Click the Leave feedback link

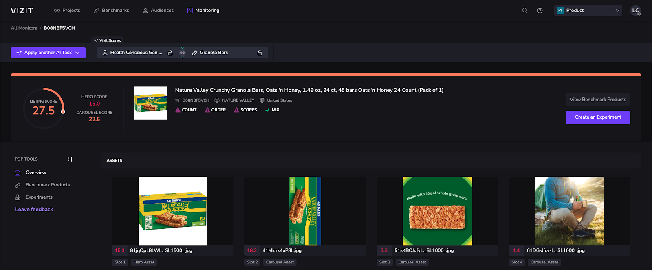coord(34,210)
